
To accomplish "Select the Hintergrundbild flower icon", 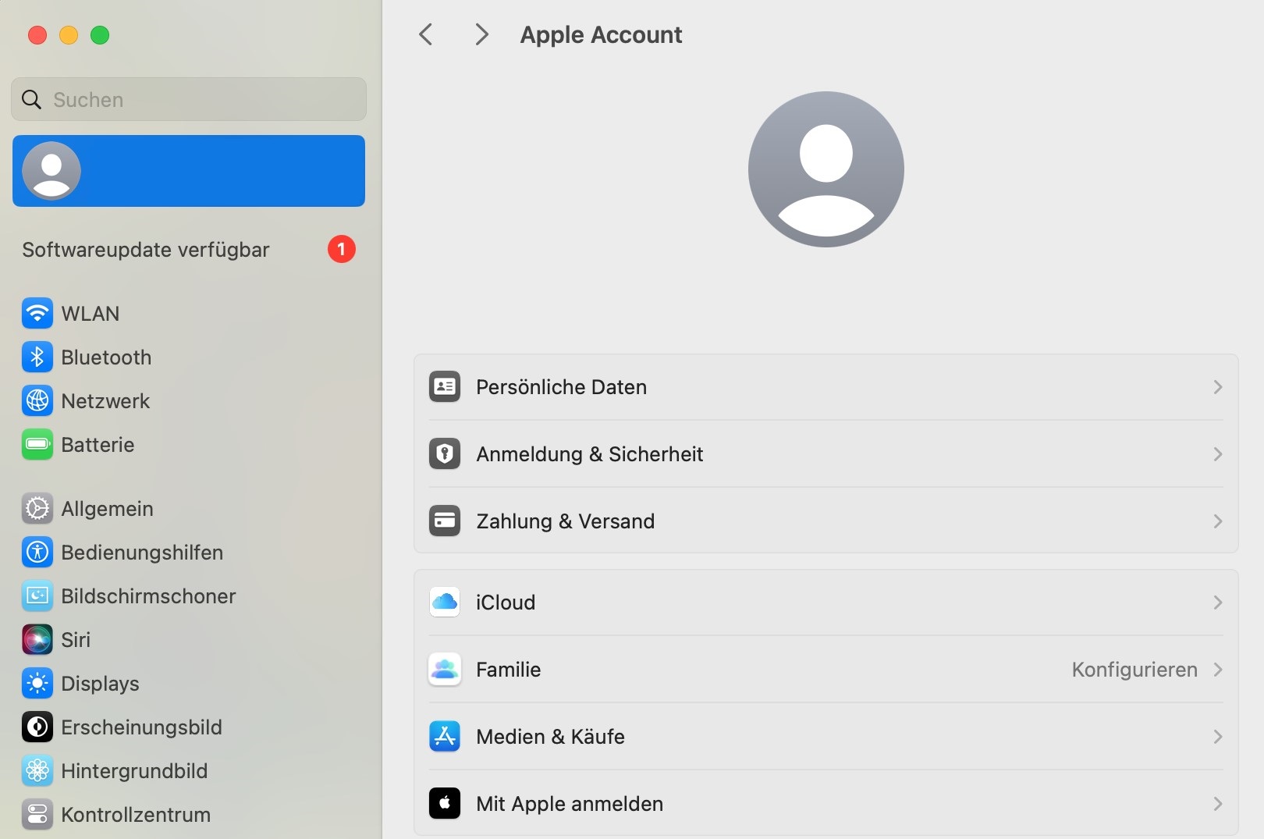I will click(37, 771).
